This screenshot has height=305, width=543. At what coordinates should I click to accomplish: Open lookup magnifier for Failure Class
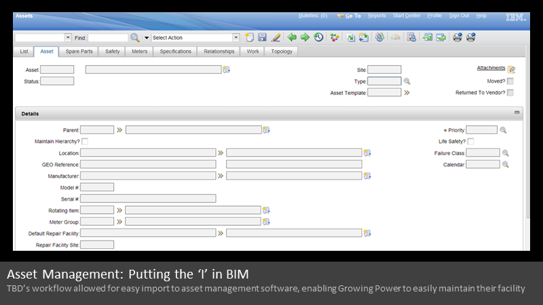coord(506,153)
